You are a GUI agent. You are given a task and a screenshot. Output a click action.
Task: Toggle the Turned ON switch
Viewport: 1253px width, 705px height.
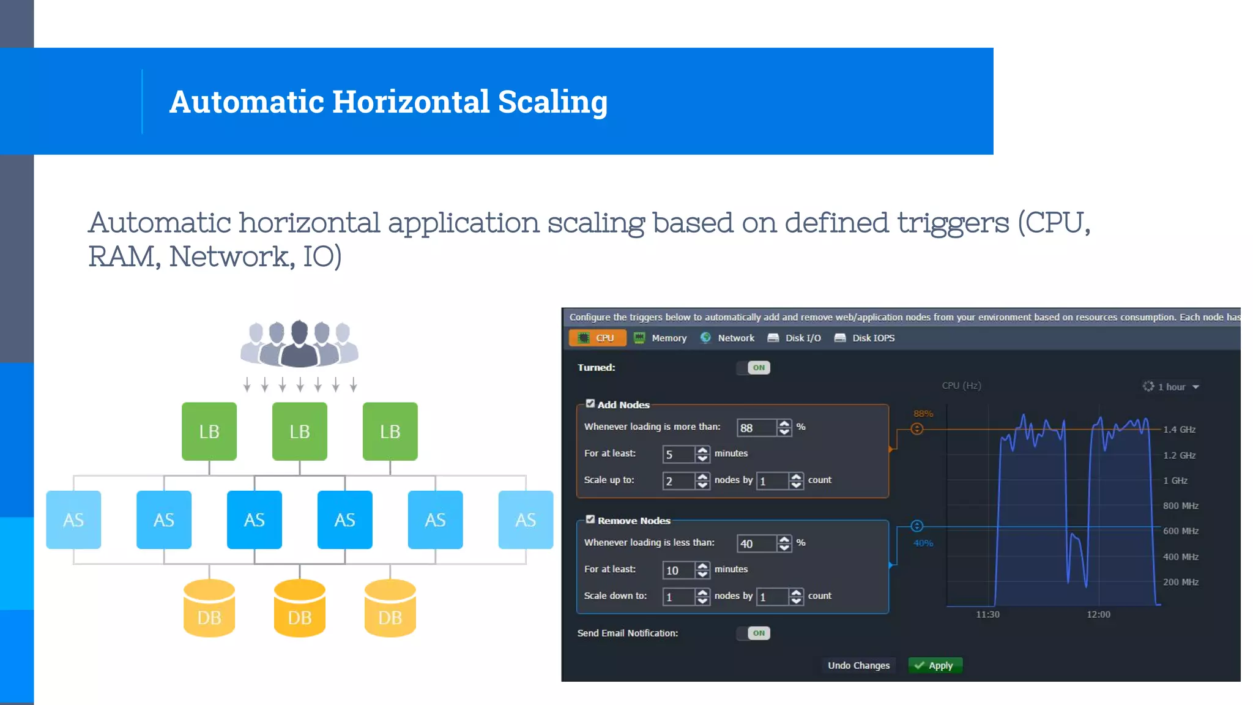pyautogui.click(x=753, y=368)
